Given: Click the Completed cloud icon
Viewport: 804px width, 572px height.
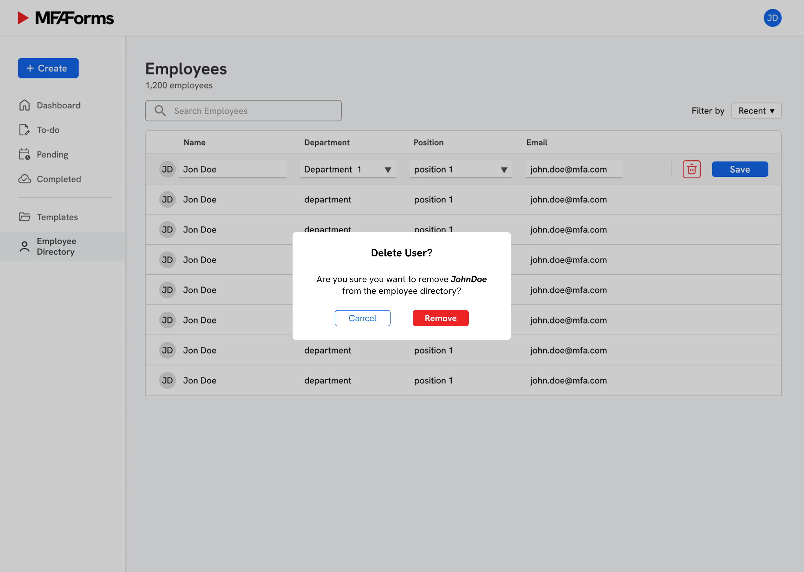Looking at the screenshot, I should tap(24, 179).
